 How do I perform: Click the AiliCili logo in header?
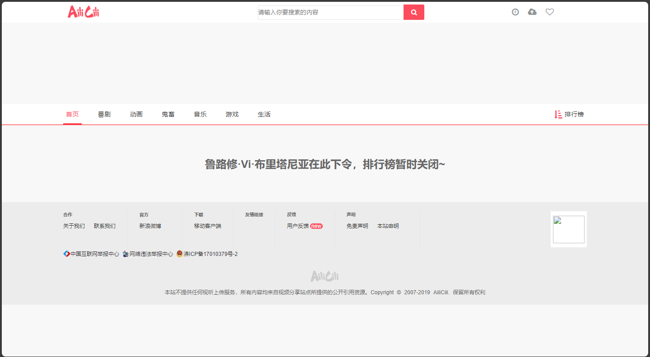tap(84, 12)
